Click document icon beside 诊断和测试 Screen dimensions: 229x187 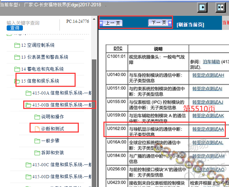click(x=37, y=129)
